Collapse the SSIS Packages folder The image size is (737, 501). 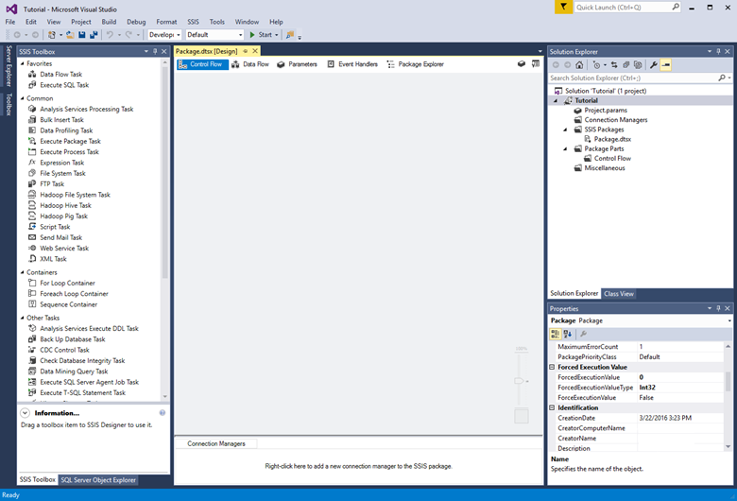coord(565,130)
